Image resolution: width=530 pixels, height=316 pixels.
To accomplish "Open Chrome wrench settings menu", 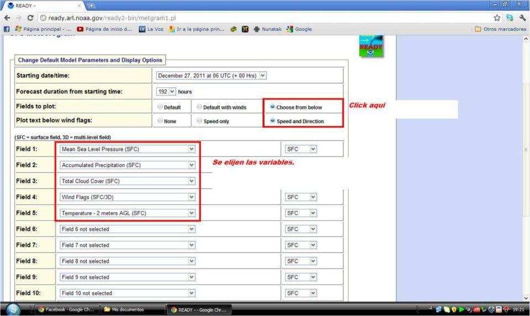I will click(x=522, y=18).
